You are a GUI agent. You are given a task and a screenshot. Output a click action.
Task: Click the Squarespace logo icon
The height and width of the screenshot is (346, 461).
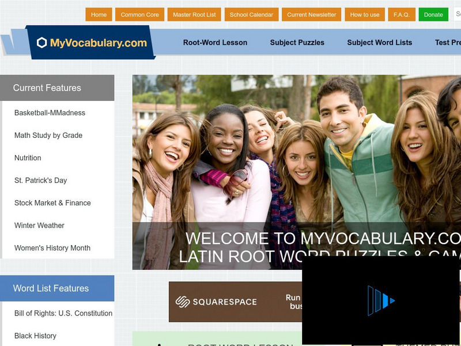click(183, 302)
